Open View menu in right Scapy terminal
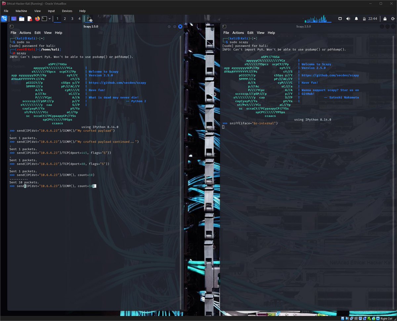The width and height of the screenshot is (397, 321). point(261,33)
